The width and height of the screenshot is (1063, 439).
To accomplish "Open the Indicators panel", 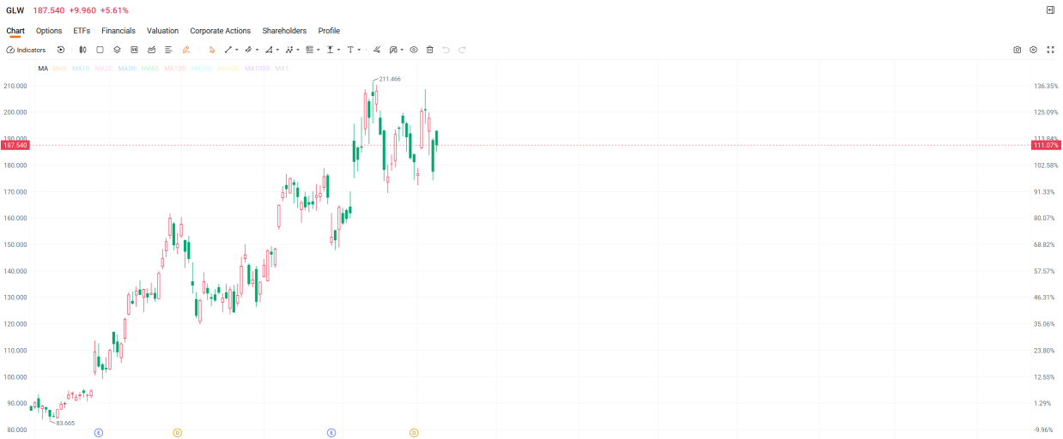I will pyautogui.click(x=26, y=50).
